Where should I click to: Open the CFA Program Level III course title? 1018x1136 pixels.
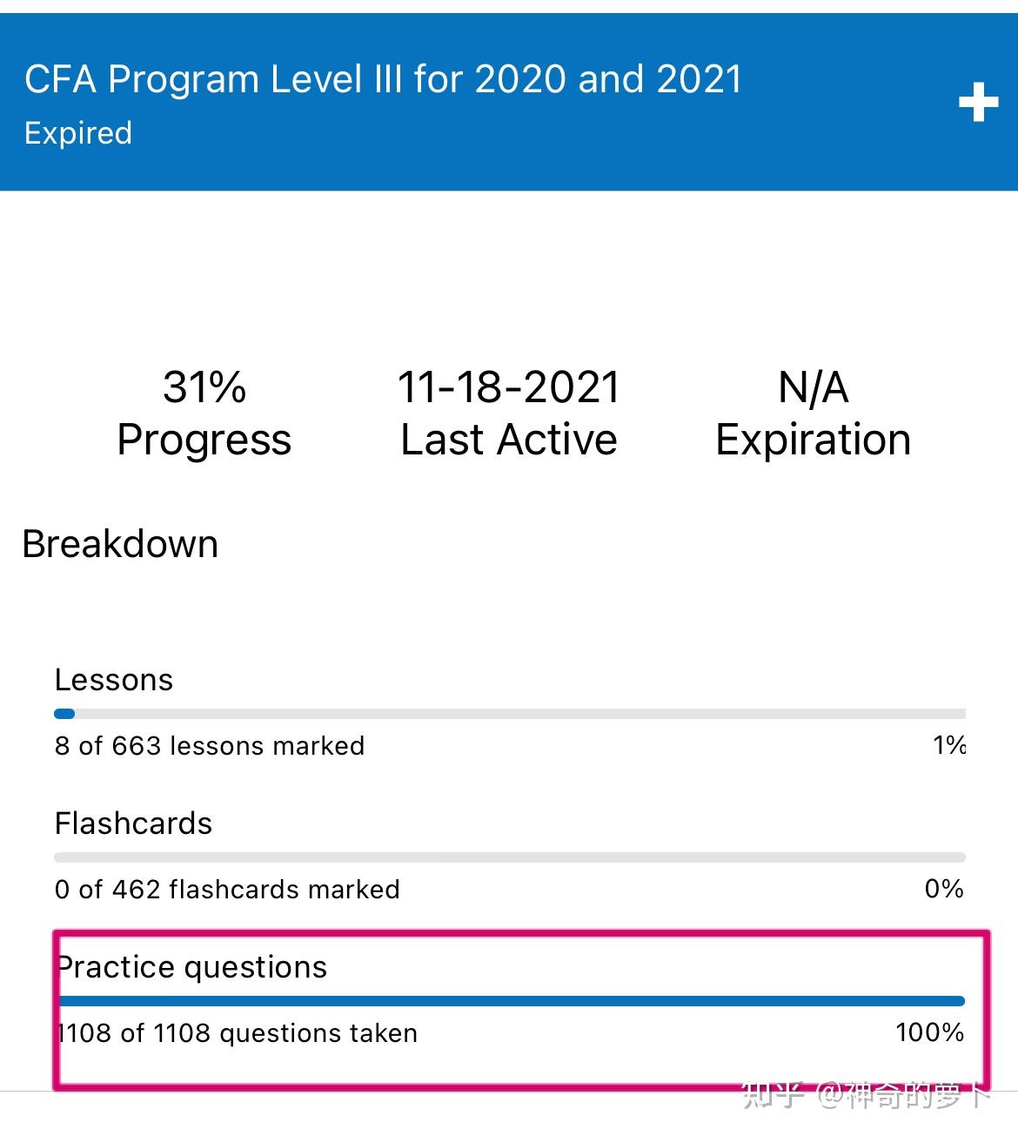tap(383, 78)
